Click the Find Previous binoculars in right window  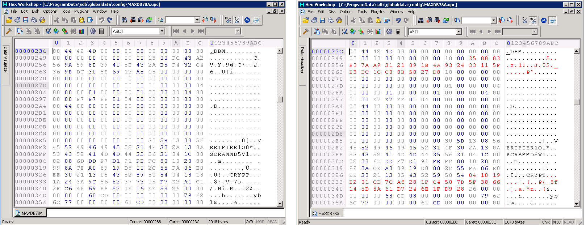pos(429,20)
